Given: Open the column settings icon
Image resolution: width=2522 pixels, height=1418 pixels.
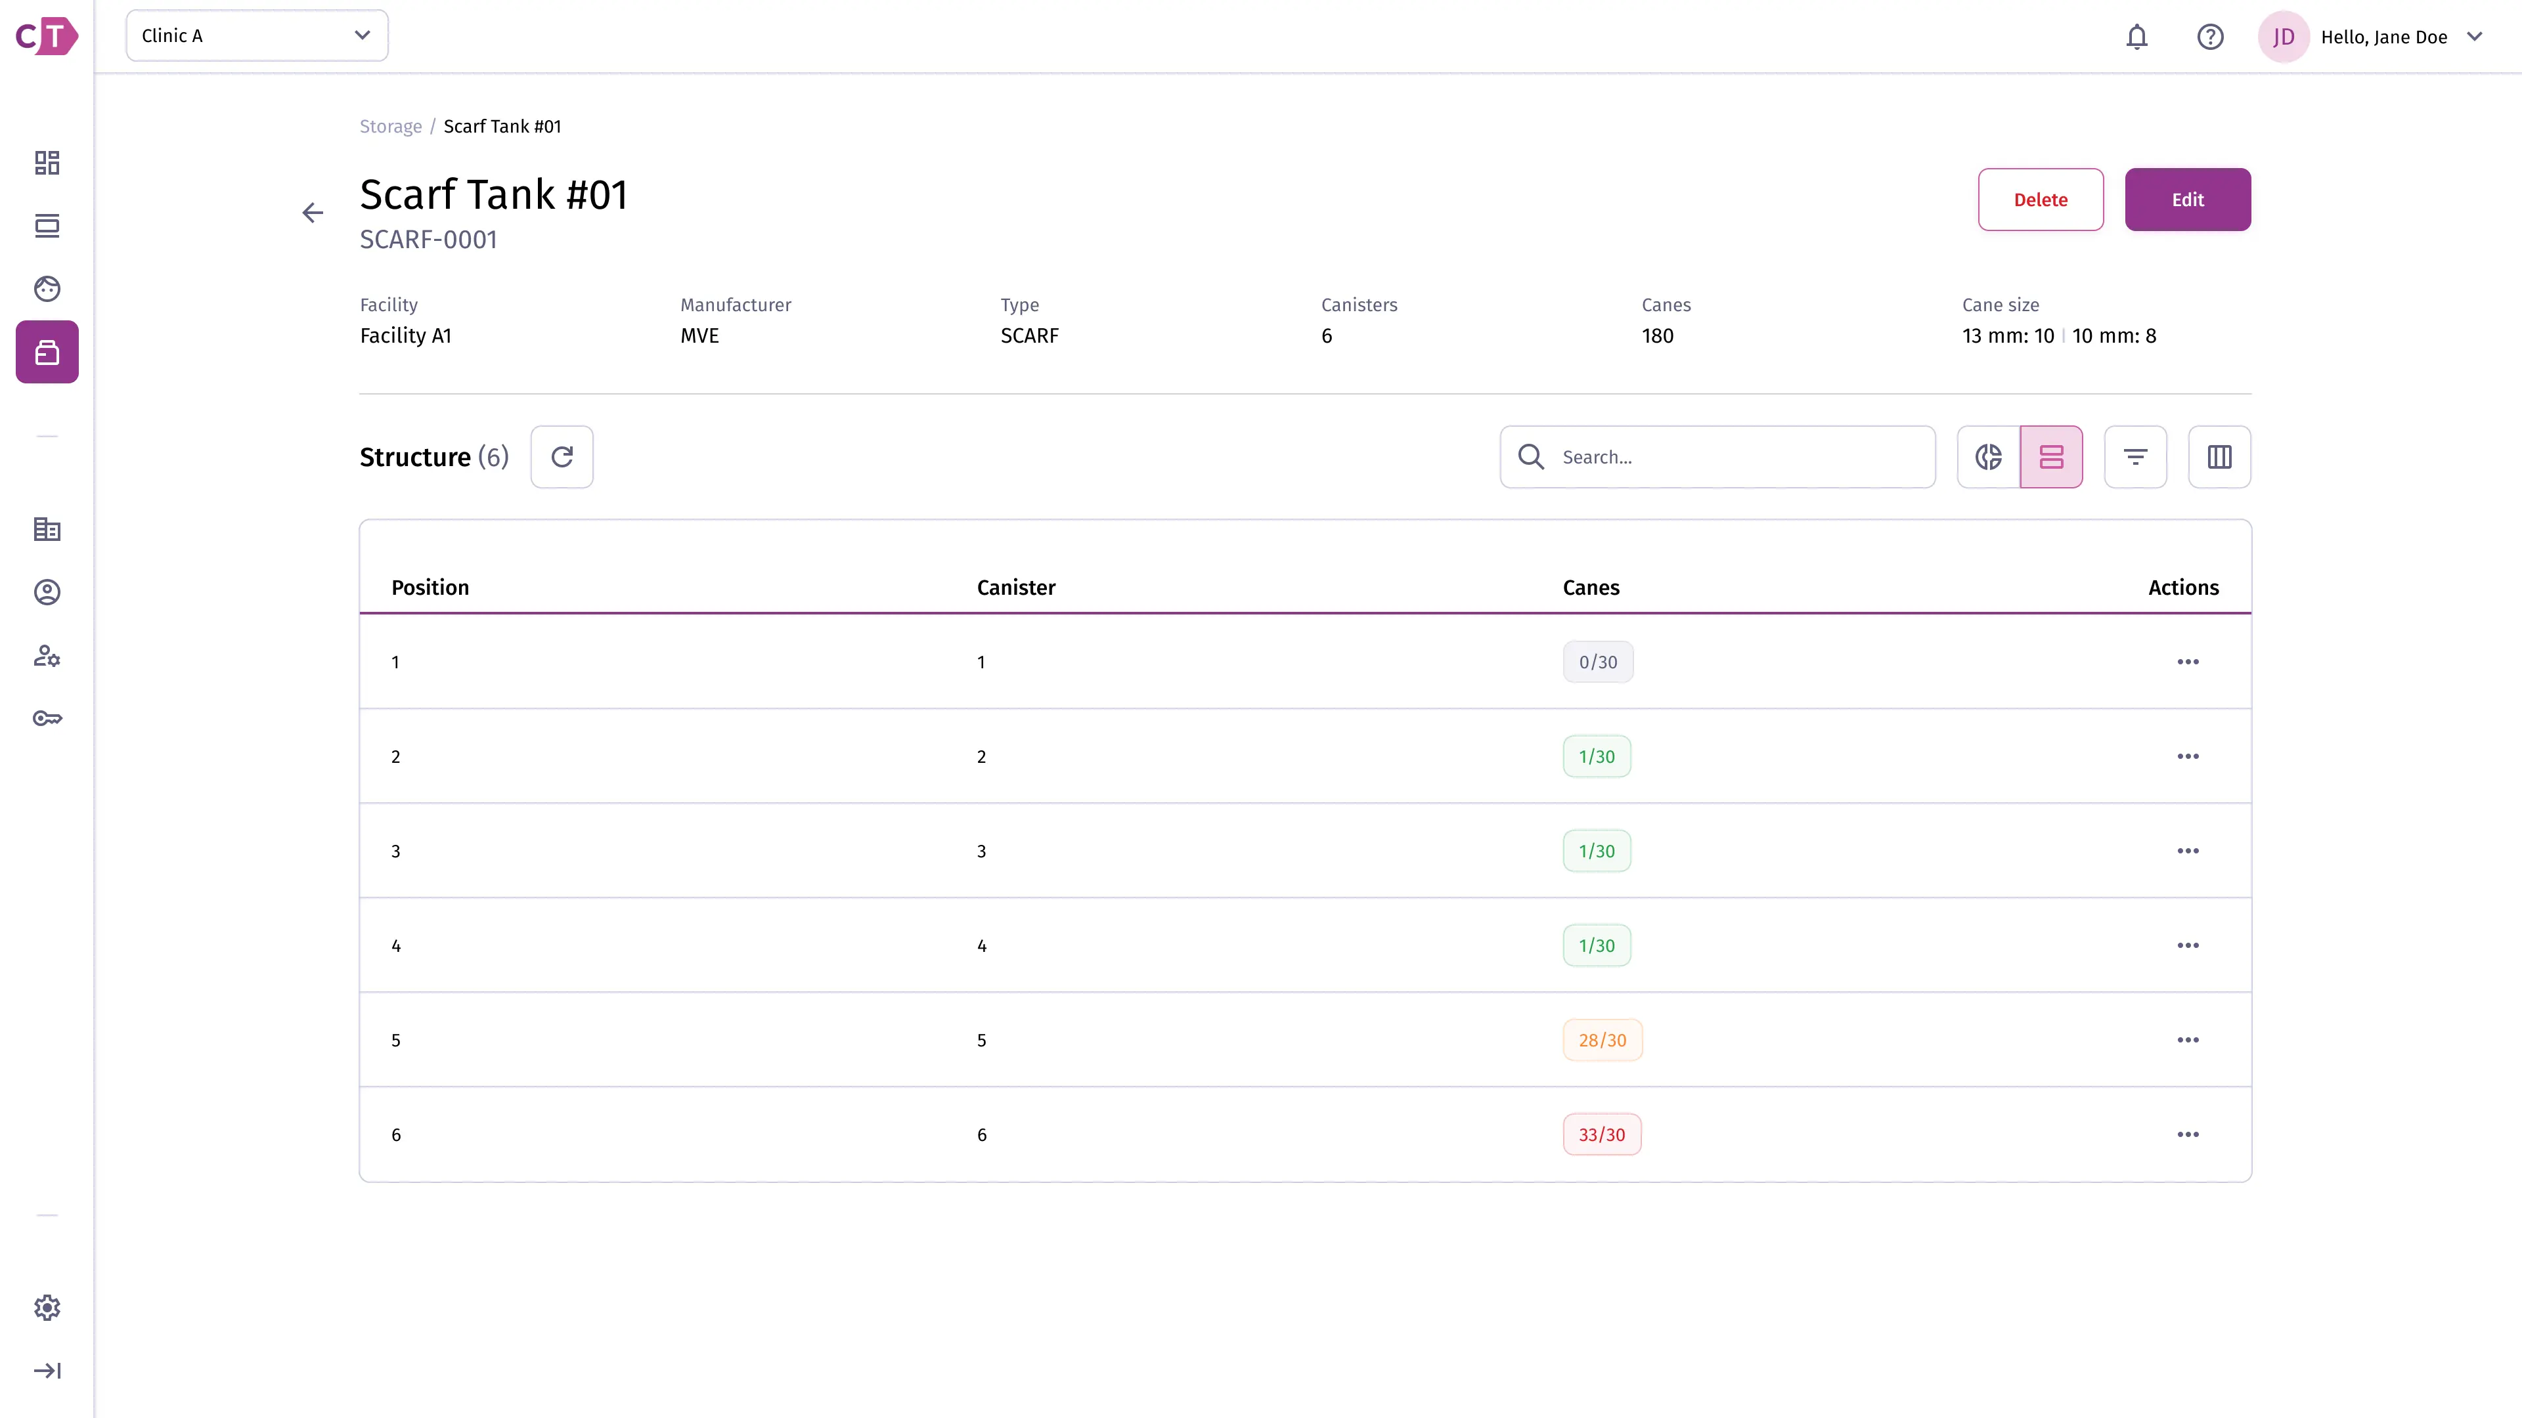Looking at the screenshot, I should 2219,457.
